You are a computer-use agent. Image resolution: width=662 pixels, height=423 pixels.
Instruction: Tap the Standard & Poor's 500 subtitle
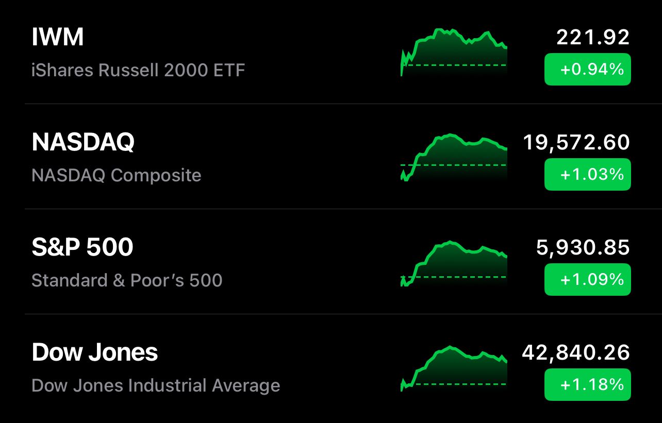click(x=127, y=280)
